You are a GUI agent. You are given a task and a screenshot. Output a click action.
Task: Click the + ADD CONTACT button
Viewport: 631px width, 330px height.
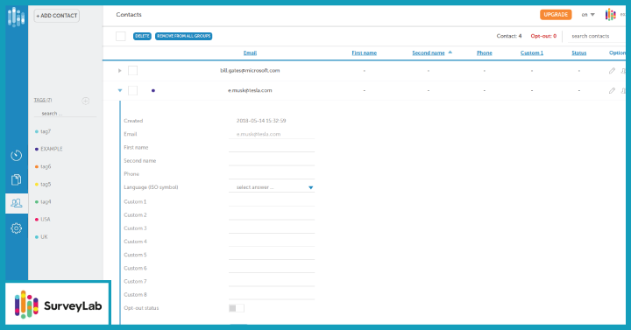coord(57,16)
